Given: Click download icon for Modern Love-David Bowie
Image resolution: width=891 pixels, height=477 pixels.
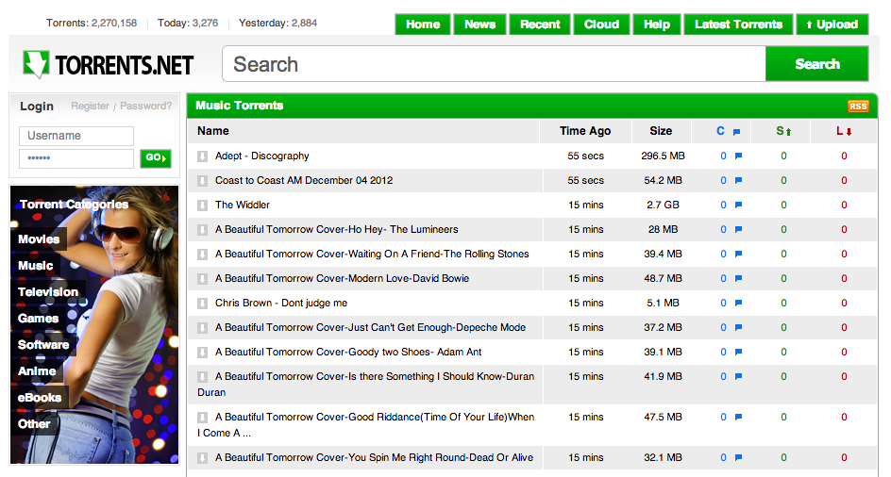Looking at the screenshot, I should 202,278.
